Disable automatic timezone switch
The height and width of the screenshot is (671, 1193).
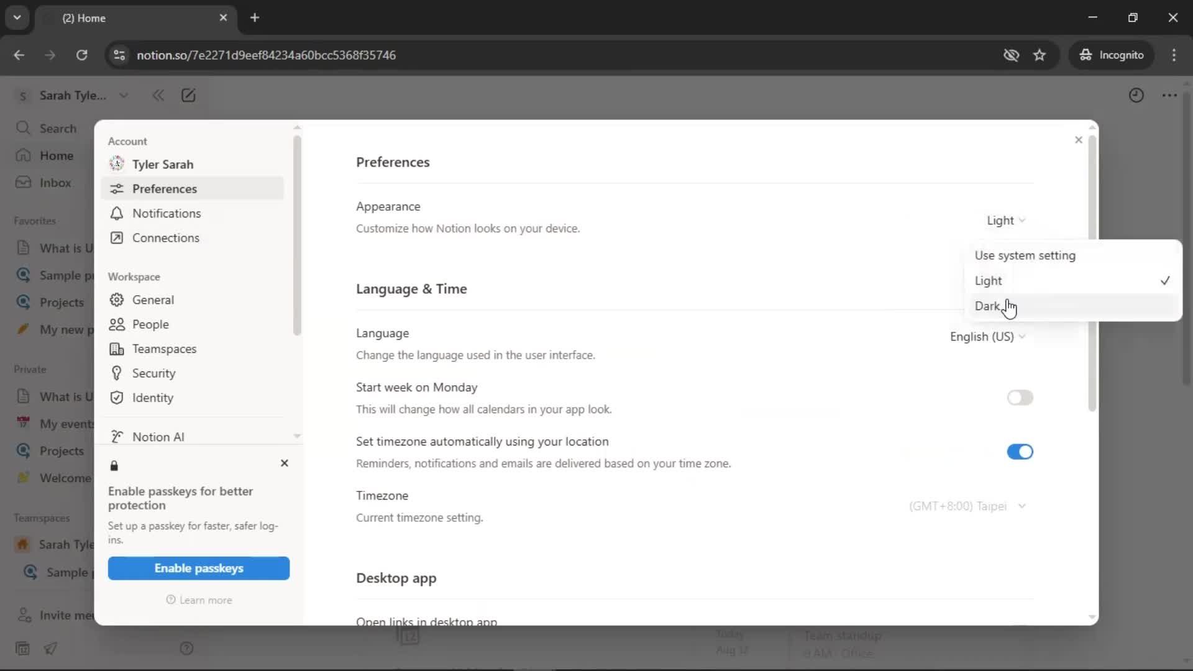(1020, 452)
